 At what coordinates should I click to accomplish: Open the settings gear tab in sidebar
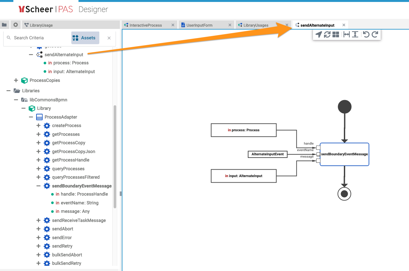(x=15, y=25)
